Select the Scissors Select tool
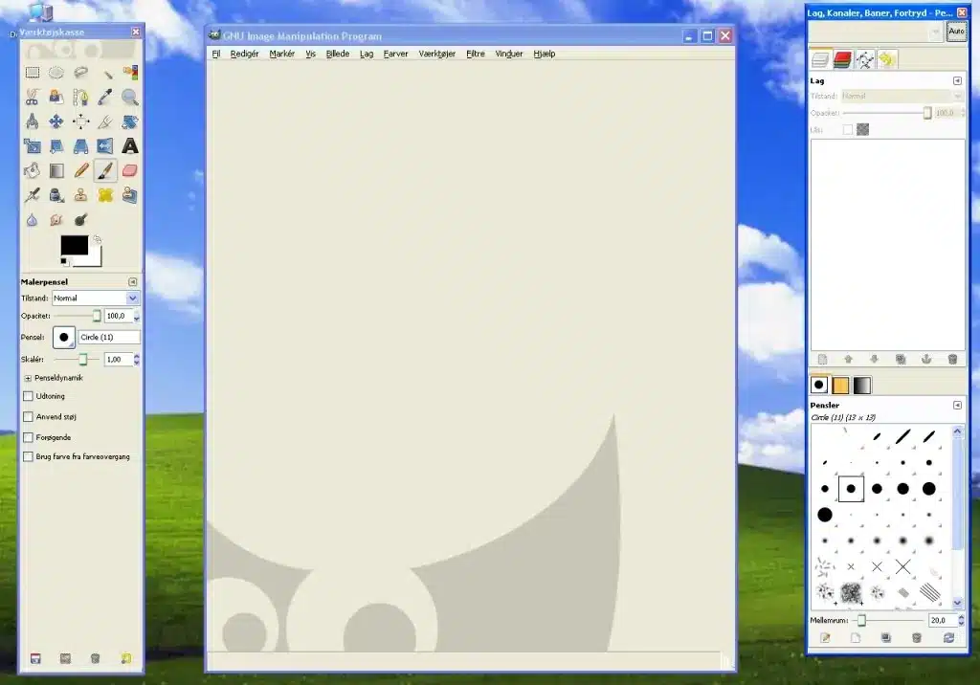This screenshot has width=980, height=685. point(33,97)
